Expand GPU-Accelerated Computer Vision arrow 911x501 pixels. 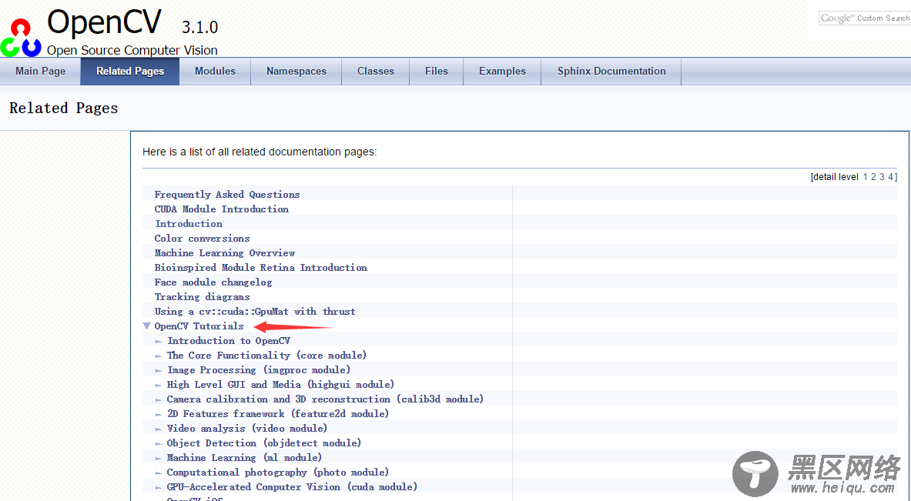tap(159, 488)
